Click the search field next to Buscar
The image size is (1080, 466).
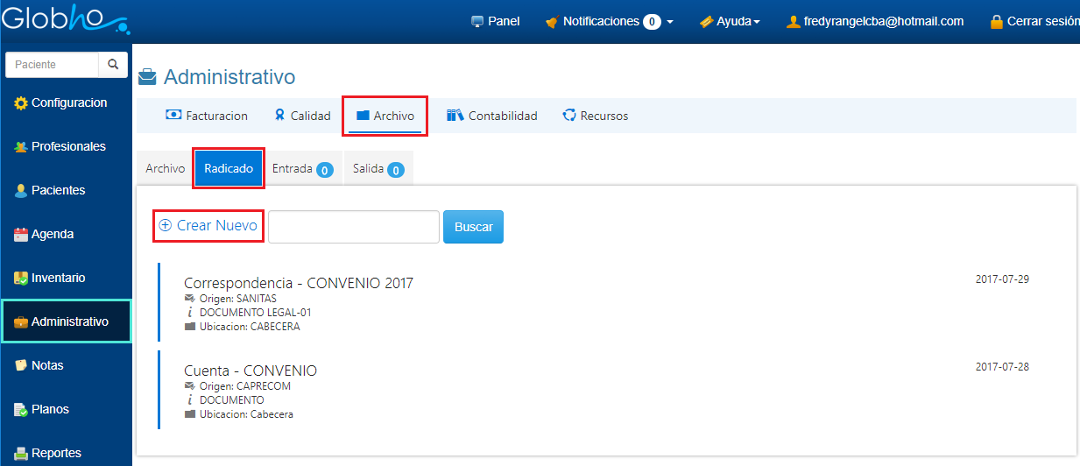coord(353,227)
